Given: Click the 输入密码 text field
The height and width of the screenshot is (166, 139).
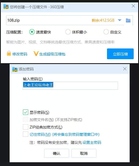Looking at the screenshot, I should click(70, 86).
